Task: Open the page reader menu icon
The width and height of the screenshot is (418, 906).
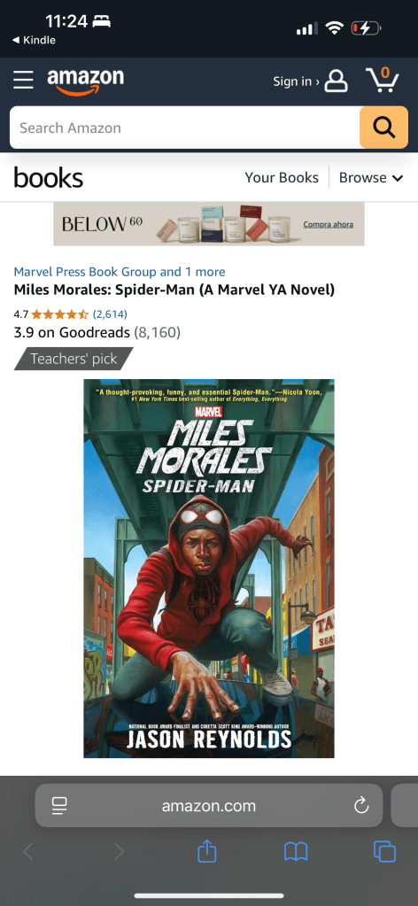Action: click(59, 805)
